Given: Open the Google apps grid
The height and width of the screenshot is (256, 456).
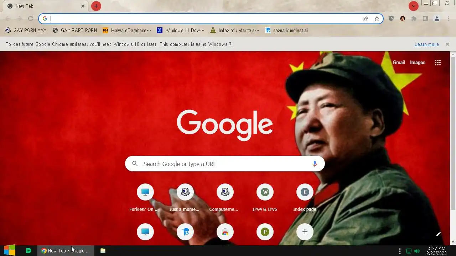Looking at the screenshot, I should pos(438,63).
